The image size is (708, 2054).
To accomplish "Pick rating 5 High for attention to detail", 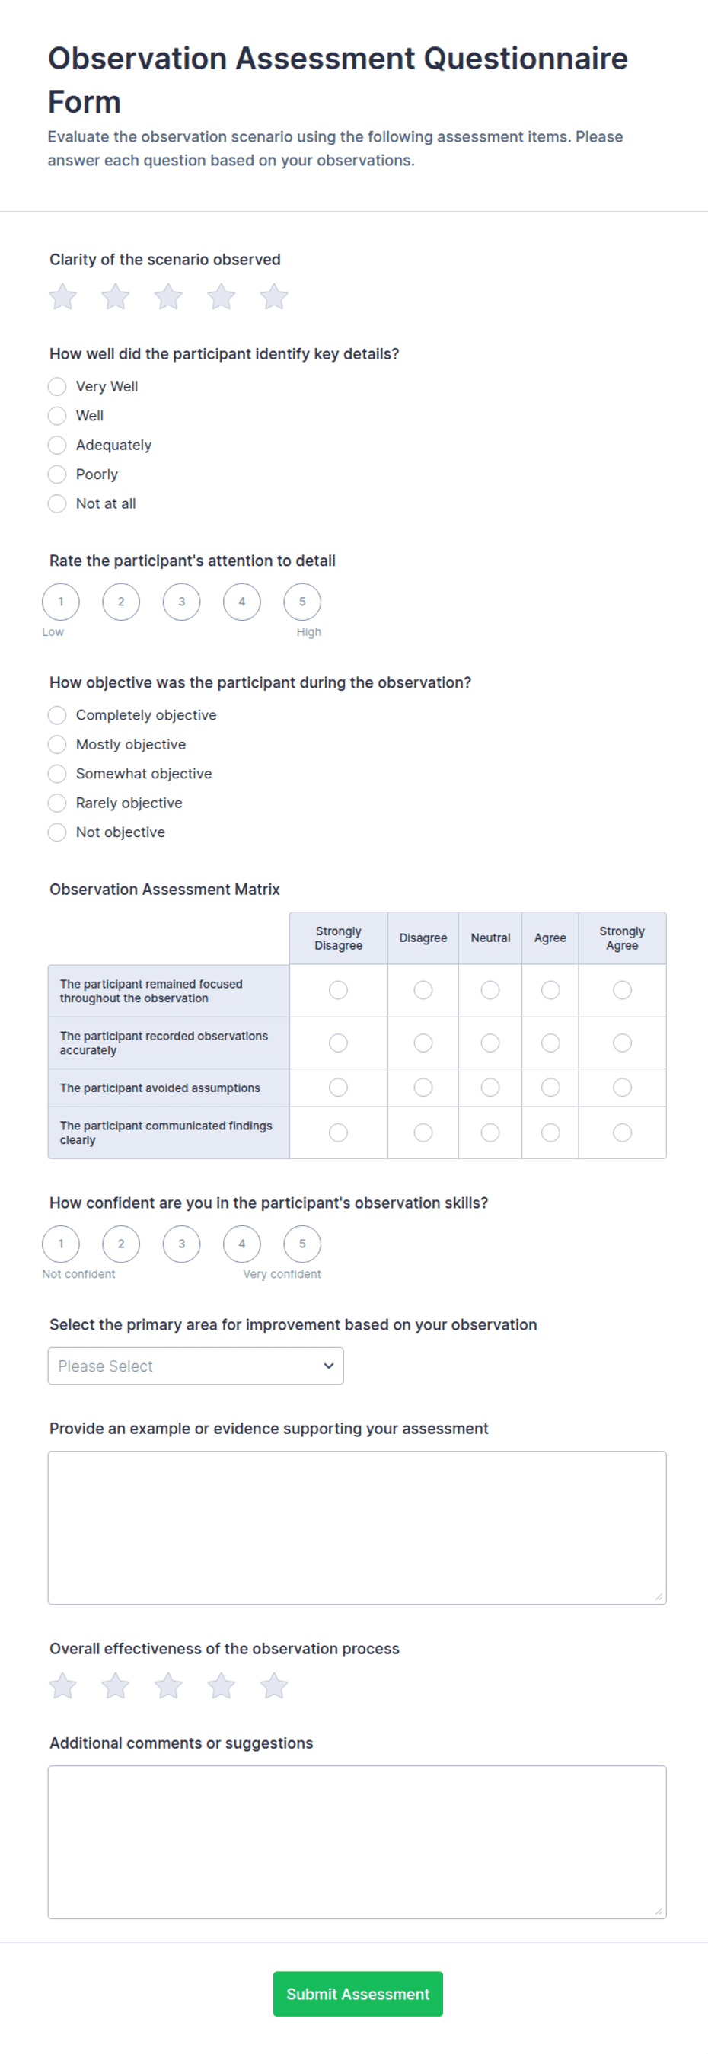I will (x=302, y=602).
